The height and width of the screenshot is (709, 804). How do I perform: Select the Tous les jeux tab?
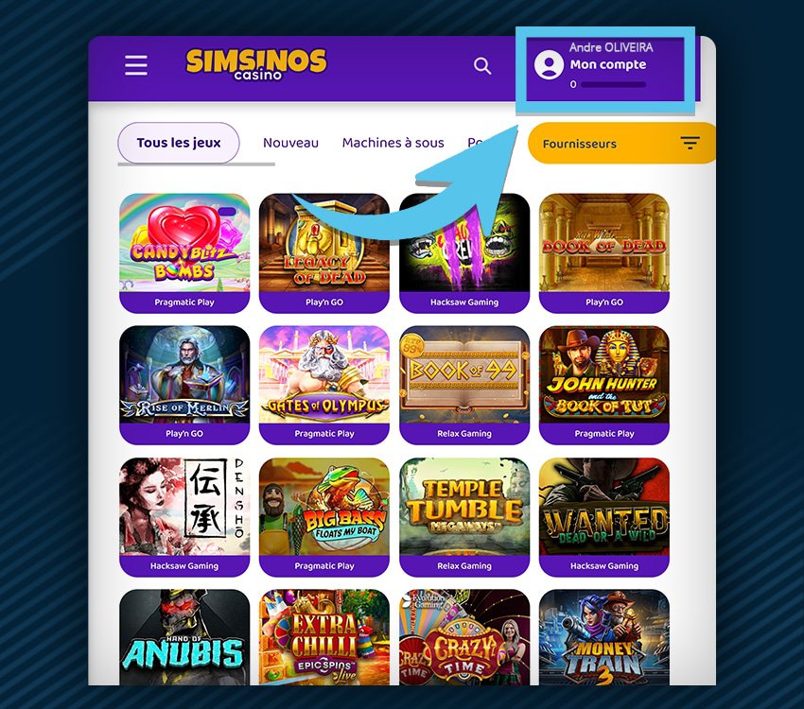(x=179, y=143)
